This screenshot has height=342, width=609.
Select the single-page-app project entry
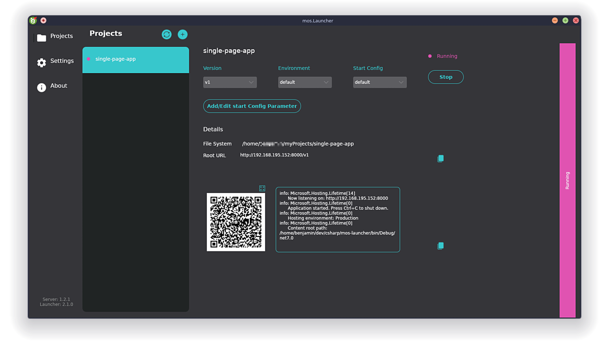coord(135,59)
